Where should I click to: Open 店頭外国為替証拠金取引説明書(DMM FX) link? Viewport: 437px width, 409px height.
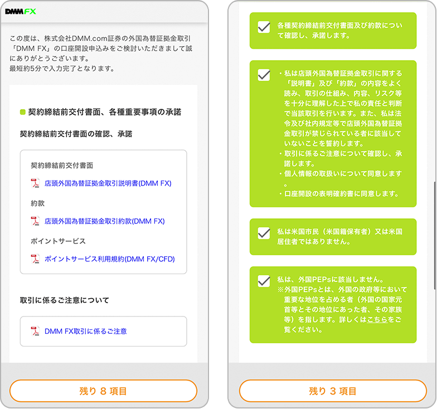pyautogui.click(x=108, y=183)
